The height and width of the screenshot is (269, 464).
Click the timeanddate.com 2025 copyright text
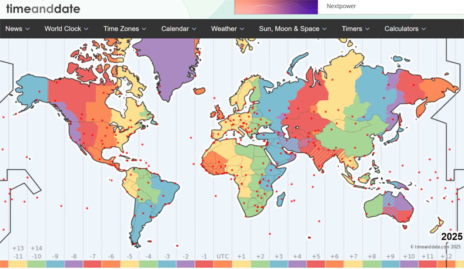click(x=435, y=247)
